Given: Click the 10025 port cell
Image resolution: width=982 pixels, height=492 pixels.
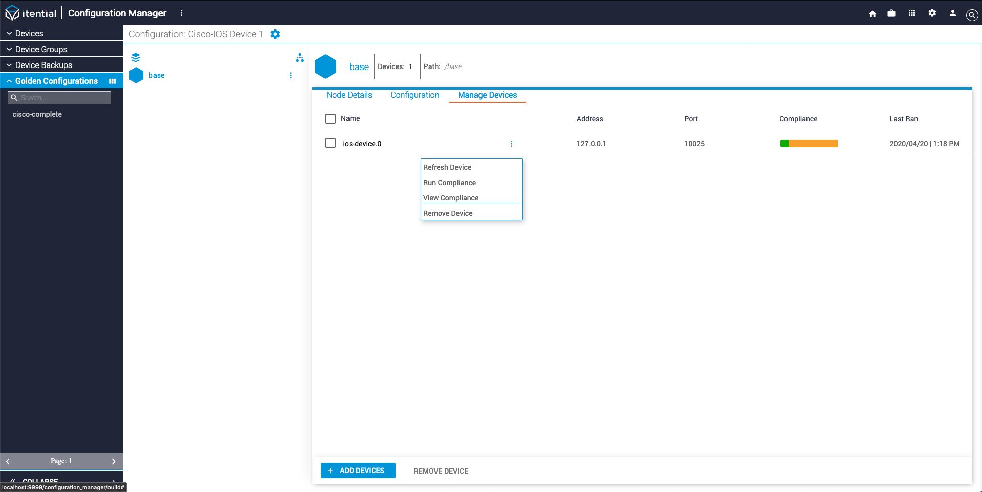Looking at the screenshot, I should click(694, 144).
